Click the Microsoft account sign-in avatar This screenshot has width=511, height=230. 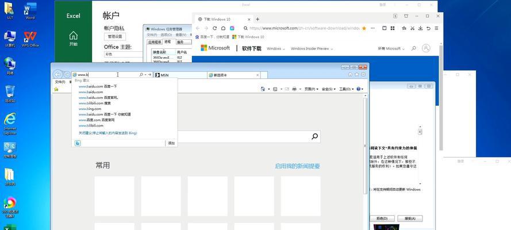(425, 48)
